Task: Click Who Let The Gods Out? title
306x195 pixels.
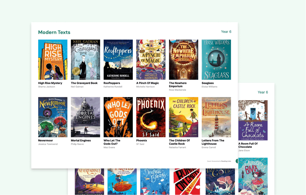Action: (x=112, y=142)
